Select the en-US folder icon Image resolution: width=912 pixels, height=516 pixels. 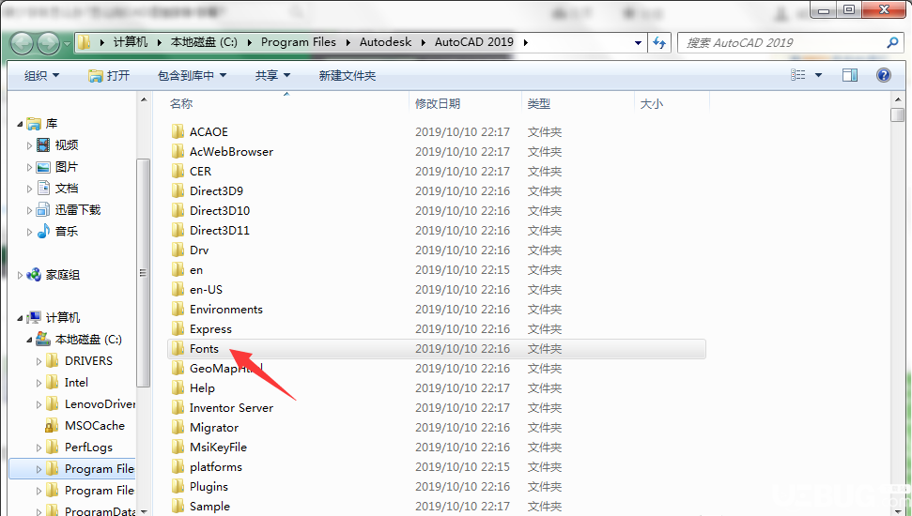coord(178,289)
